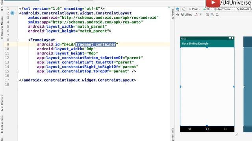Viewport: 252px width, 141px height.
Task: Select the Design surface layers icon
Action: point(178,9)
